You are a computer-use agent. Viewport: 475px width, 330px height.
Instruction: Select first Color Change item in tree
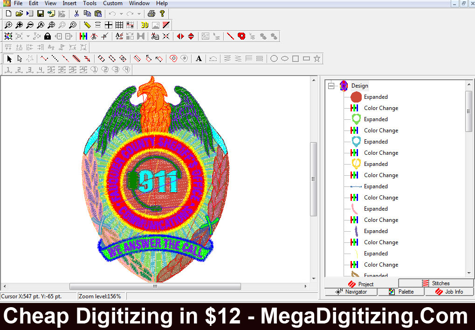(381, 108)
